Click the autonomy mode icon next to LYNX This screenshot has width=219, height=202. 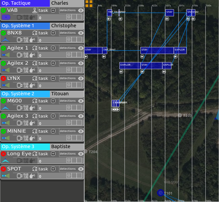point(34,78)
